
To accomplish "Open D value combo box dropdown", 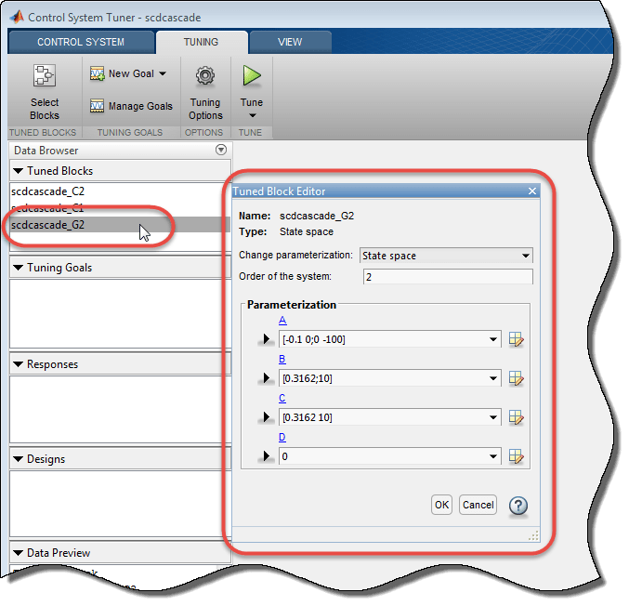I will click(x=493, y=456).
